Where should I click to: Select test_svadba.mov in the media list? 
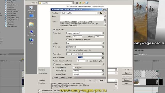[12, 18]
